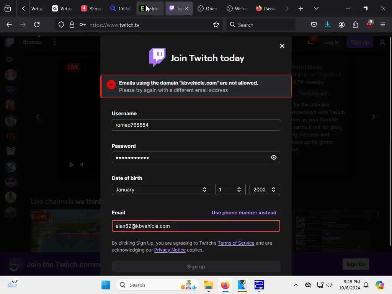Switch to the Welc tab
The height and width of the screenshot is (294, 392).
tap(237, 9)
